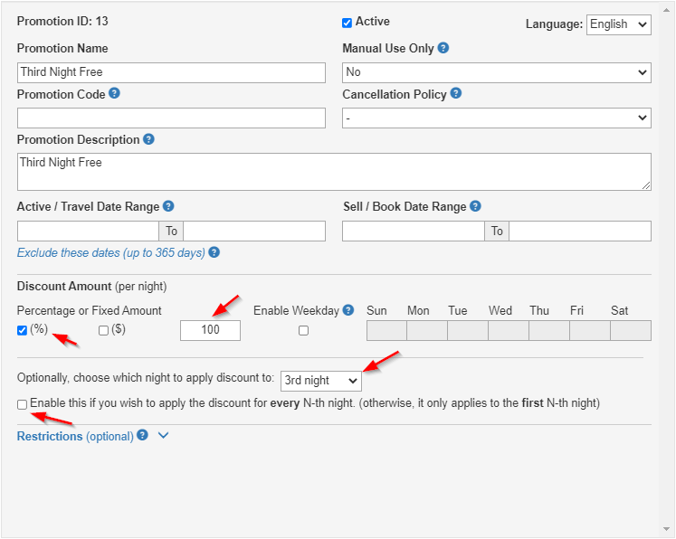Click help icon beside Promotion Description
Image resolution: width=676 pixels, height=539 pixels.
[148, 139]
